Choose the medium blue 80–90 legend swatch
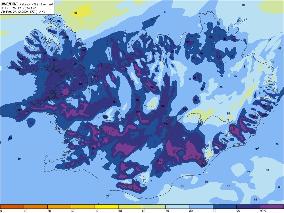Image resolution: width=284 pixels, height=213 pixels. (x=201, y=207)
